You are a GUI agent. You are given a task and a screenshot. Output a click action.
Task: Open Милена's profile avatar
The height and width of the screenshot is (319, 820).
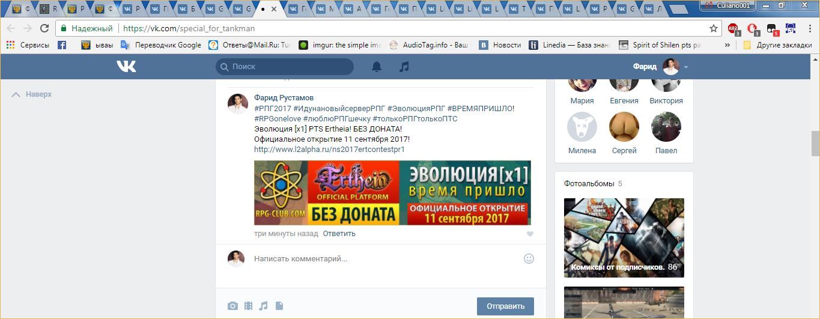(x=582, y=127)
